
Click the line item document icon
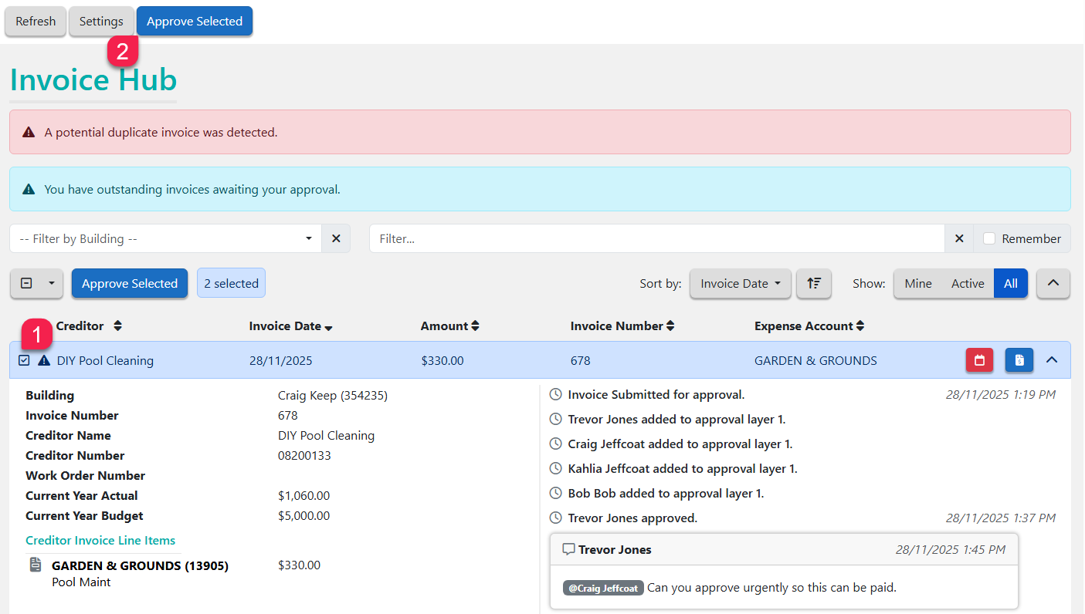pyautogui.click(x=36, y=565)
